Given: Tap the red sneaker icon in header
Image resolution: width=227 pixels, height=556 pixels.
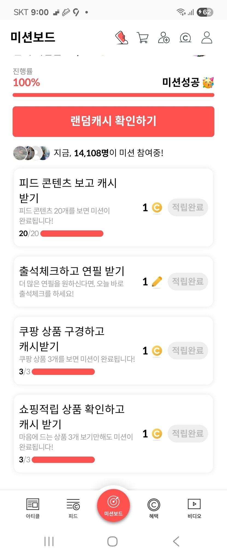Looking at the screenshot, I should coord(122,38).
